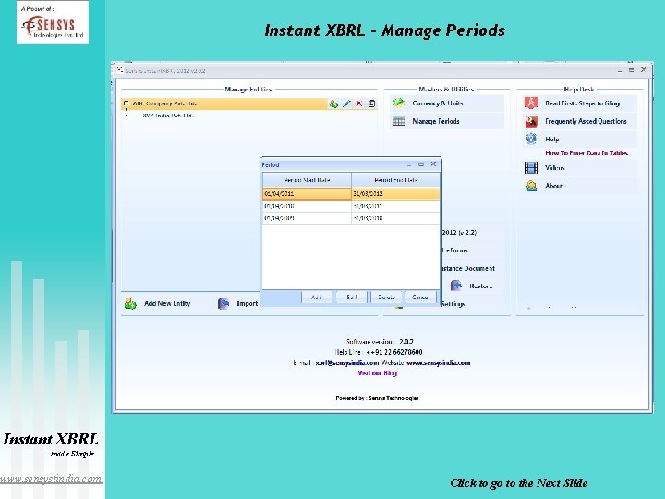Open About in Help Desk
The height and width of the screenshot is (499, 665).
(554, 186)
